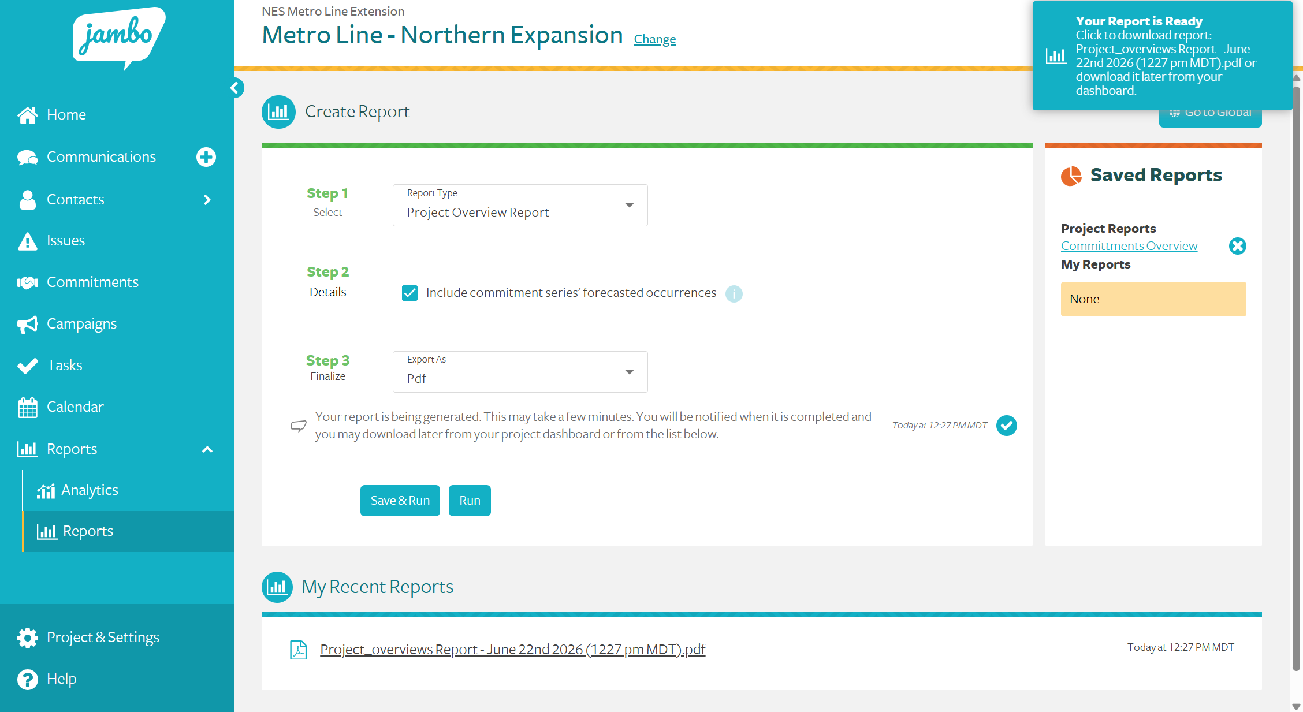Expand the Contacts submenu chevron
Viewport: 1303px width, 712px height.
coord(207,200)
